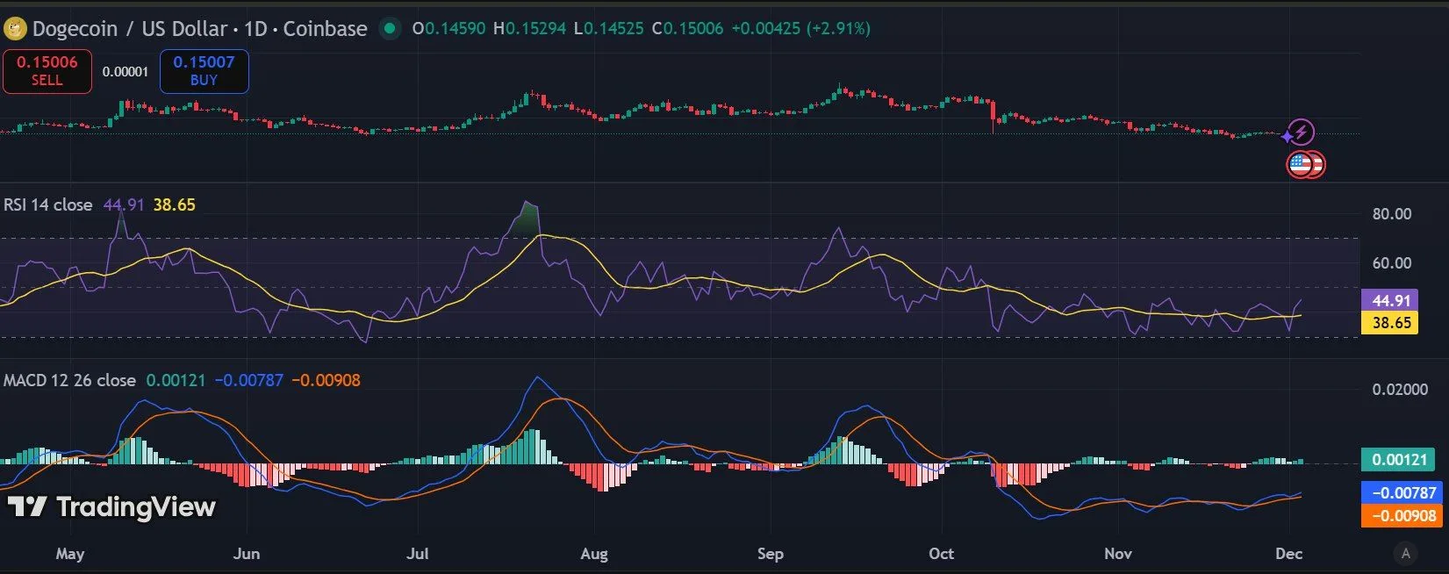Click the Jul label on time axis
1449x574 pixels.
click(x=418, y=553)
